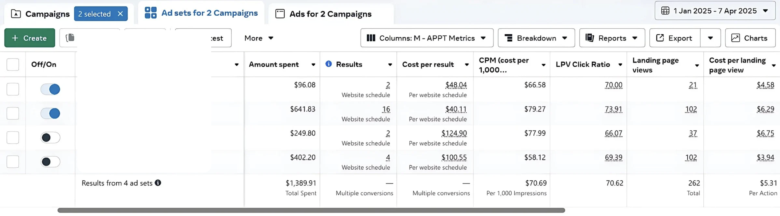The image size is (780, 216).
Task: Click the calendar icon in date range
Action: [x=665, y=11]
